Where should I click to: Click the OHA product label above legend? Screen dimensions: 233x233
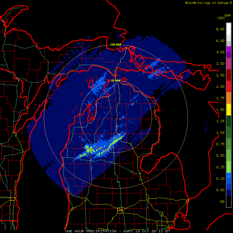pyautogui.click(x=228, y=16)
